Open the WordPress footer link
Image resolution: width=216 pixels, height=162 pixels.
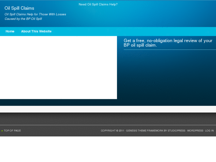(x=195, y=130)
